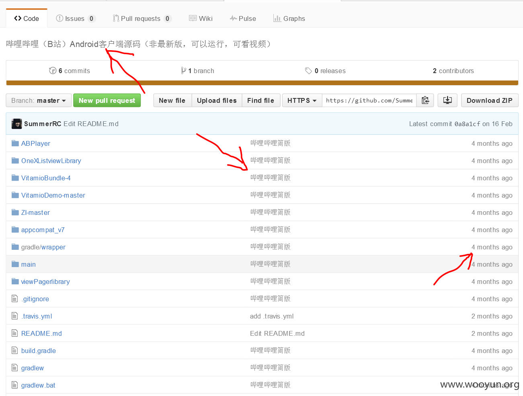Click the README.md file icon
The height and width of the screenshot is (396, 523).
(x=15, y=333)
